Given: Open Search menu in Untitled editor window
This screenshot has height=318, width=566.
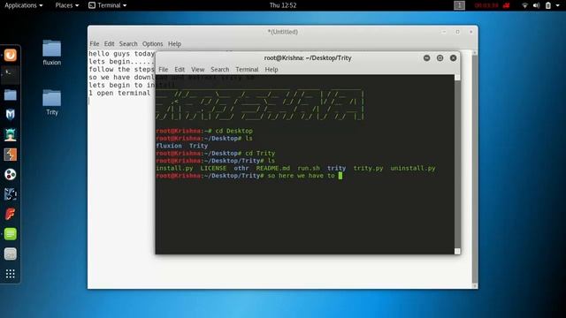Looking at the screenshot, I should (128, 43).
